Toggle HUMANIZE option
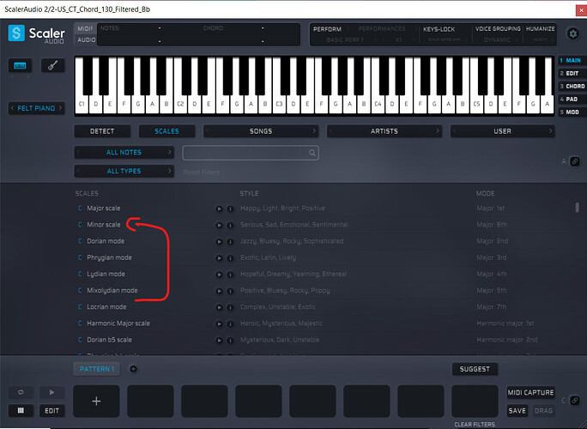 (540, 29)
